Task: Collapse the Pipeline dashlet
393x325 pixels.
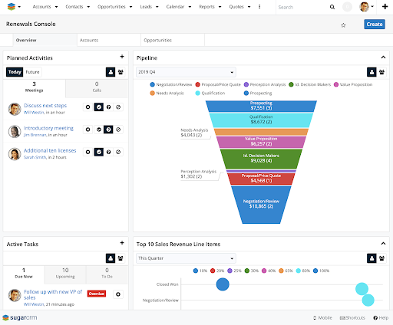Action: click(383, 57)
